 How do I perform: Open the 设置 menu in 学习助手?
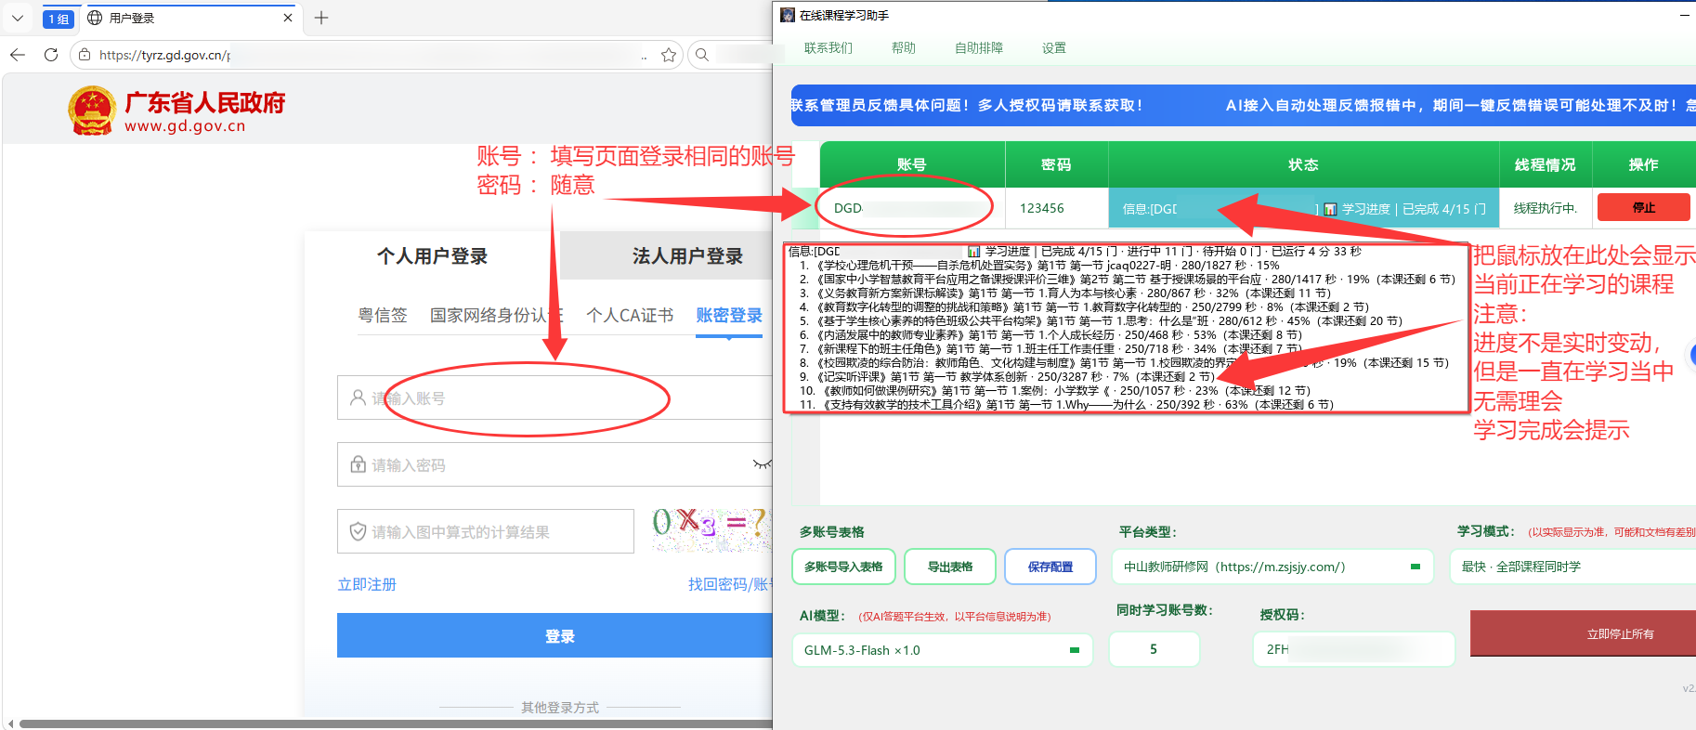1054,48
